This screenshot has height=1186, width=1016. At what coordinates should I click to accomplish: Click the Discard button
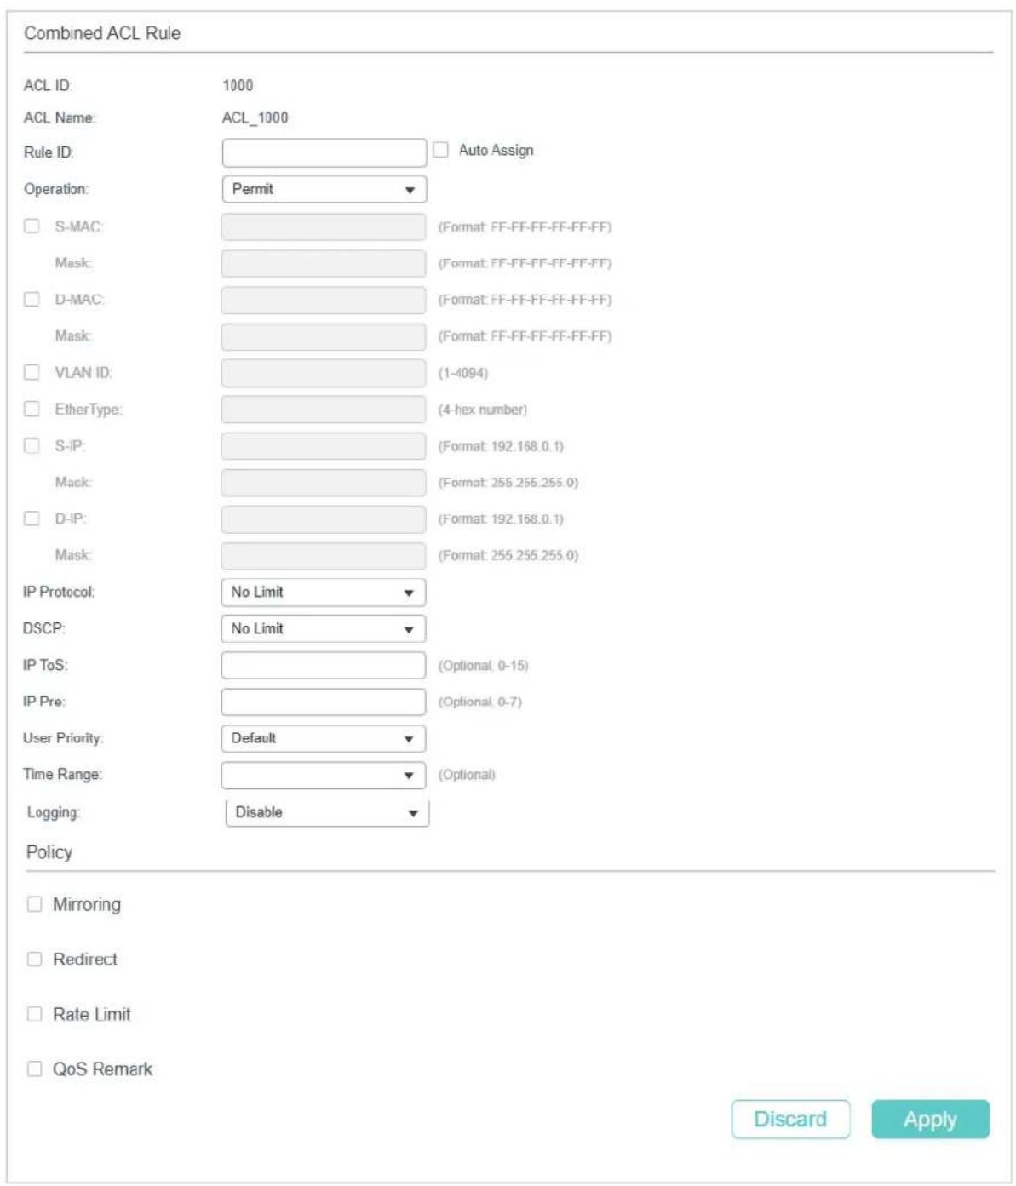[790, 1119]
